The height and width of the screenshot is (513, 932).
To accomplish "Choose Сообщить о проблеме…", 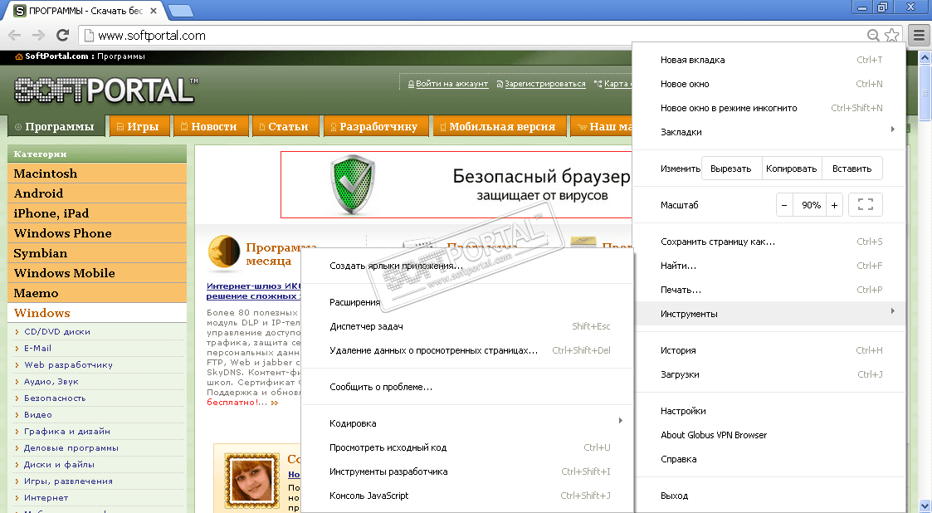I will tap(468, 387).
